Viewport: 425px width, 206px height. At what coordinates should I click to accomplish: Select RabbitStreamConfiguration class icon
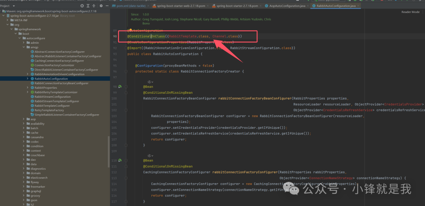click(x=32, y=97)
